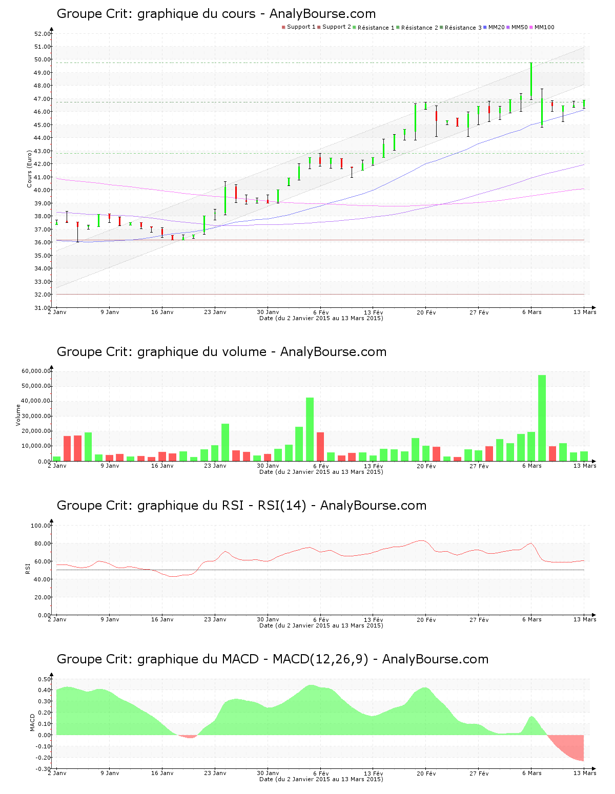Click '23 Janv' date on the price chart
The image size is (615, 794).
tap(215, 312)
